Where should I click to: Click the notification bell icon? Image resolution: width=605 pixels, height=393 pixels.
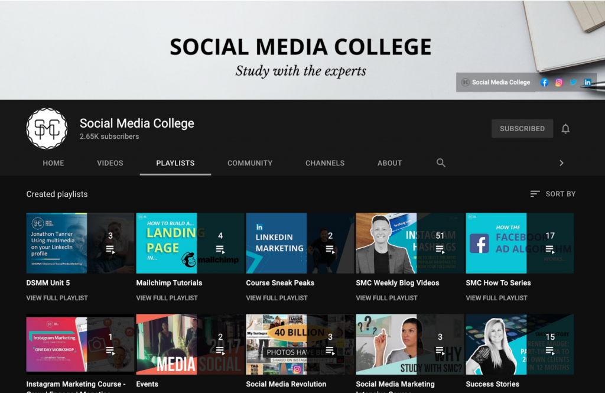(565, 129)
